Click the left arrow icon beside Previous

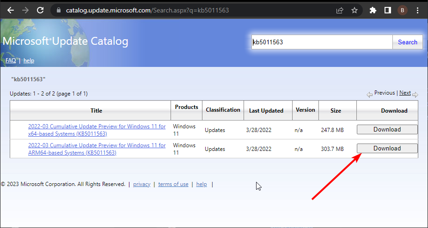click(x=370, y=95)
